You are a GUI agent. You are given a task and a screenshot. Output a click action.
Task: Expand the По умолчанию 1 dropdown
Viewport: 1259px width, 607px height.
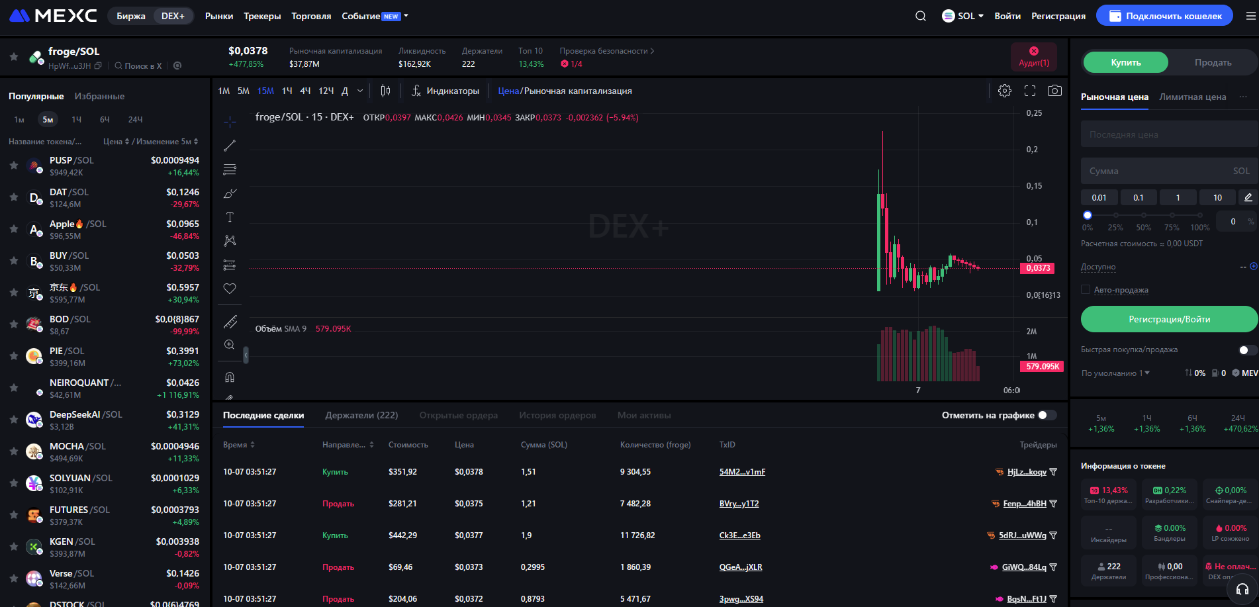coord(1115,373)
